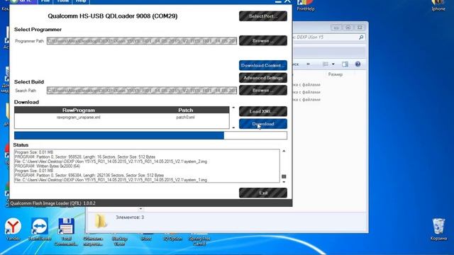454x255 pixels.
Task: Click the Download Content button
Action: [x=263, y=65]
